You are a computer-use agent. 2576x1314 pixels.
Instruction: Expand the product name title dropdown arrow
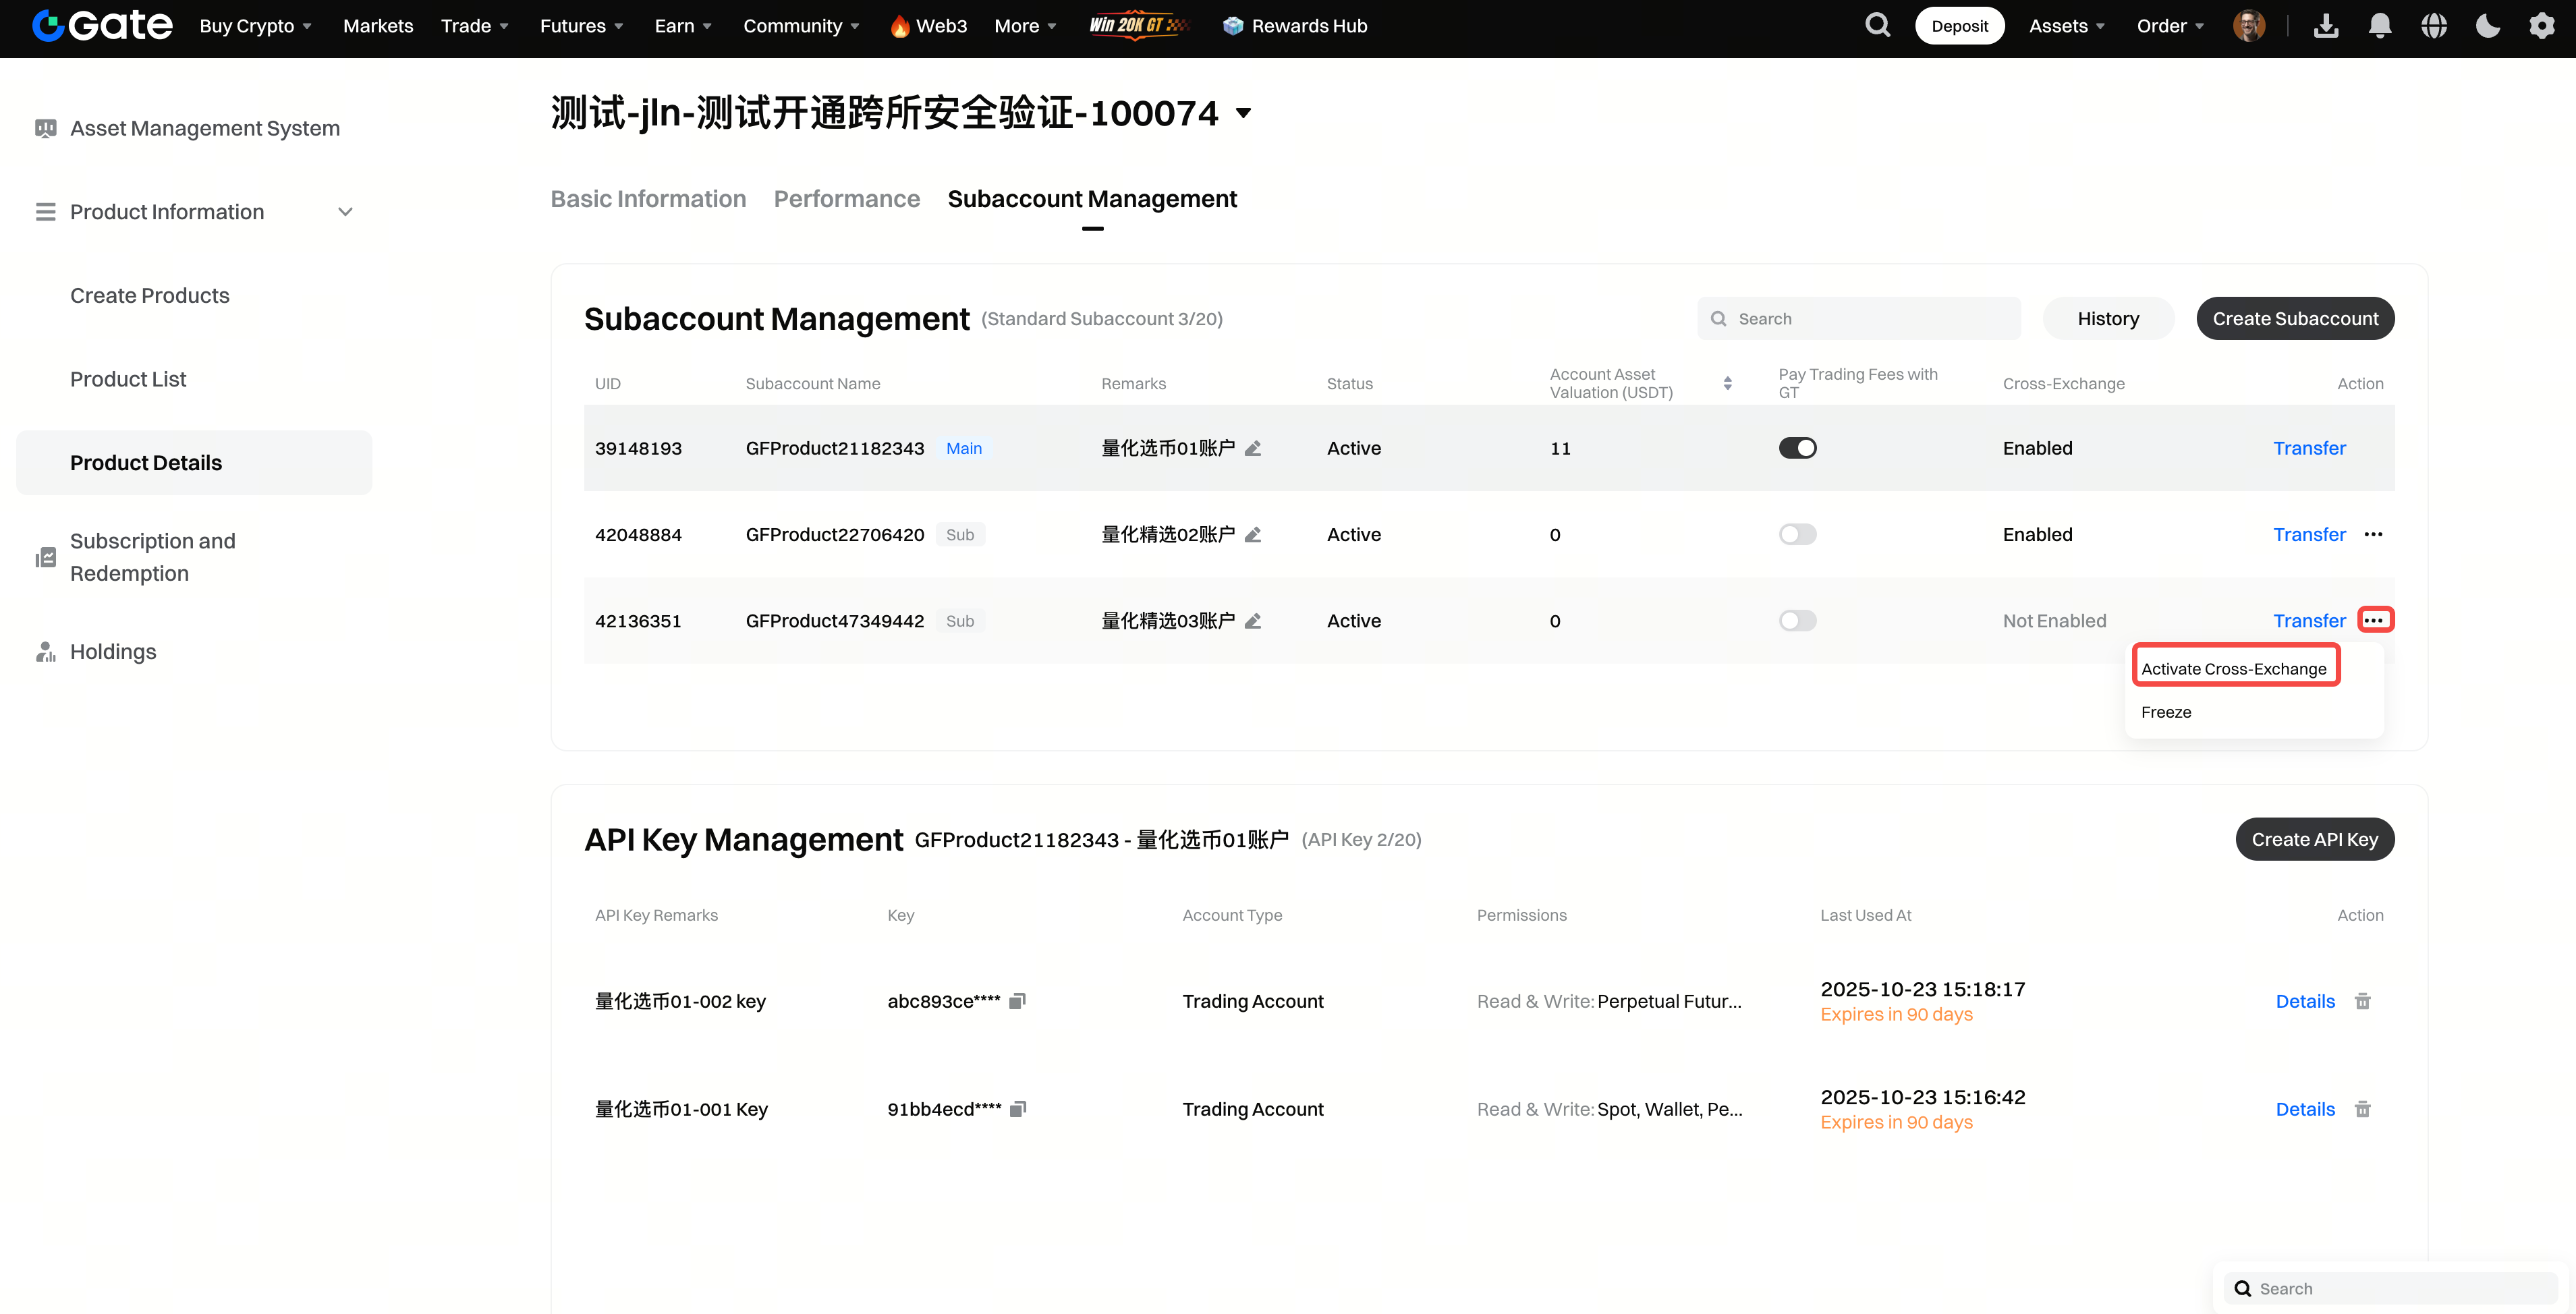[1243, 113]
